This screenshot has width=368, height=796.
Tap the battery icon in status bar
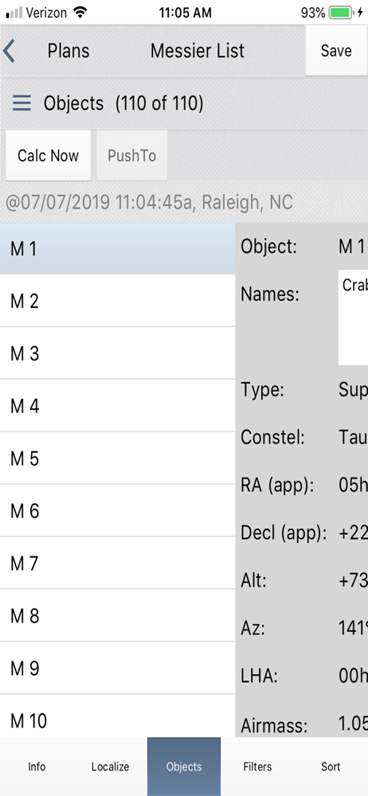click(341, 13)
